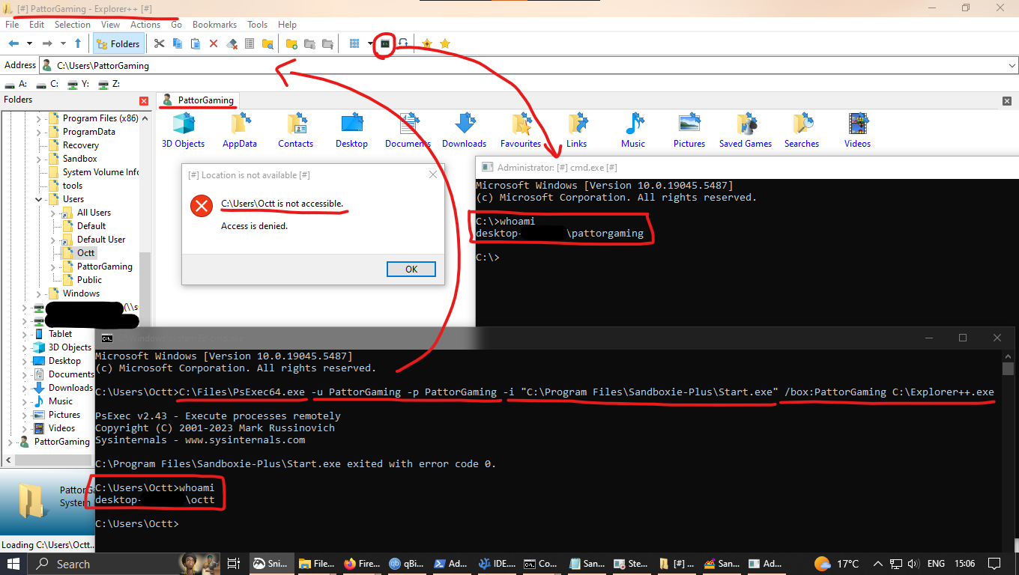Select drive C: in drives bar
1019x575 pixels.
[46, 85]
